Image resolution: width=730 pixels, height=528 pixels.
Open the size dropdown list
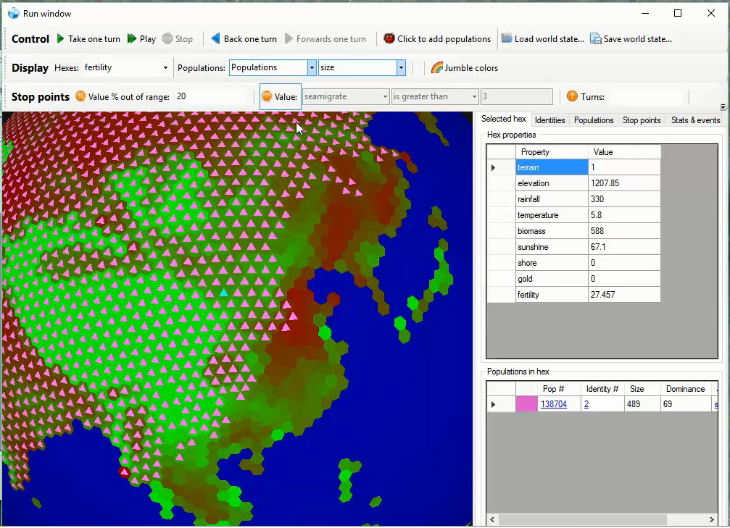click(400, 68)
